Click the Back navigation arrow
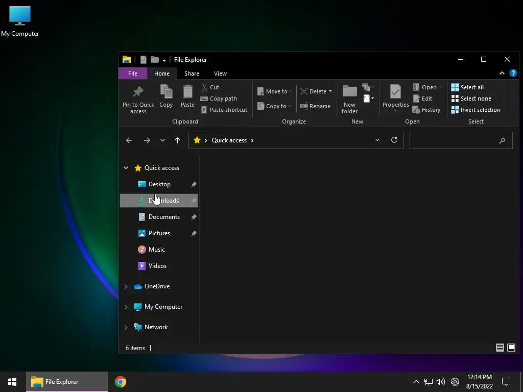523x392 pixels. pos(129,140)
